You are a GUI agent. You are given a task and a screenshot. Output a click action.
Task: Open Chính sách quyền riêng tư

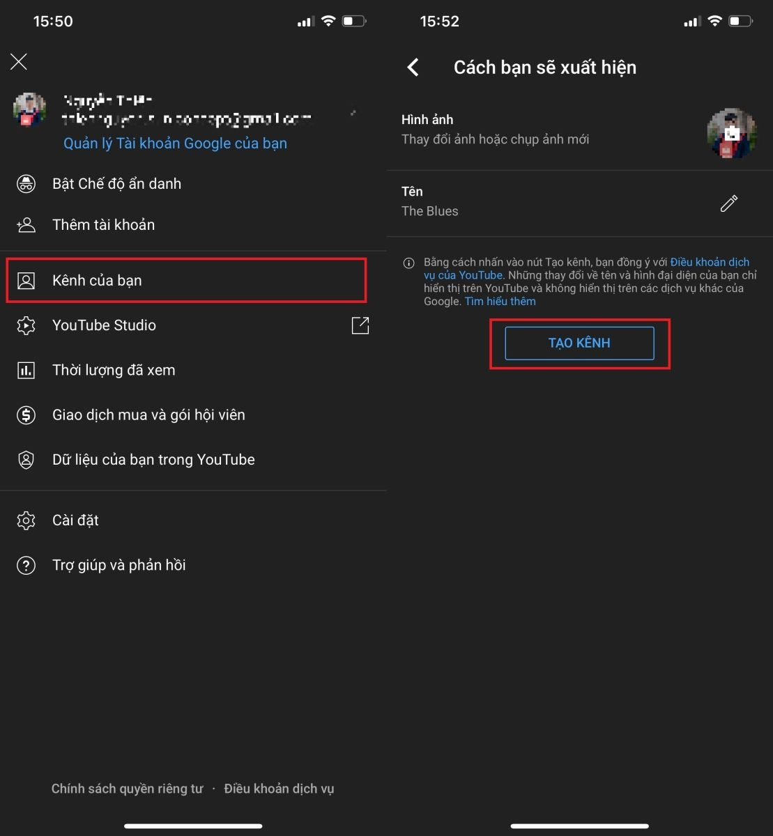127,788
